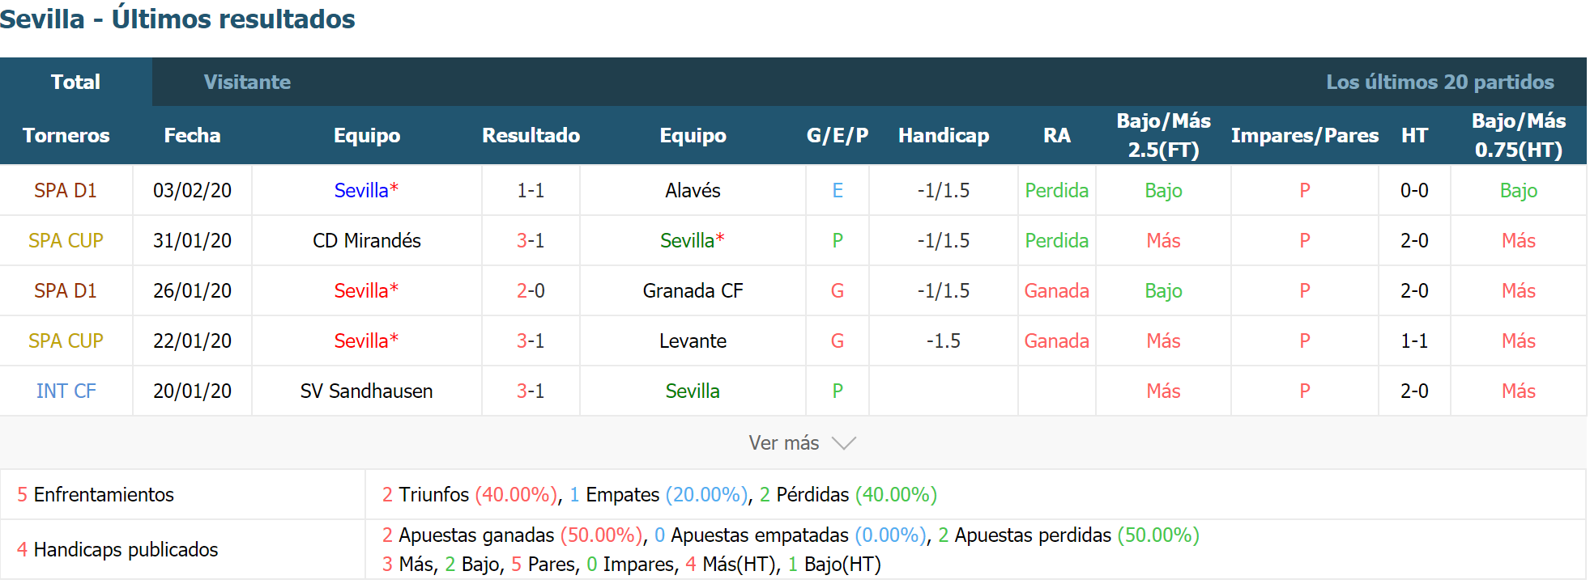This screenshot has width=1590, height=588.
Task: Select the Total tab
Action: 75,82
